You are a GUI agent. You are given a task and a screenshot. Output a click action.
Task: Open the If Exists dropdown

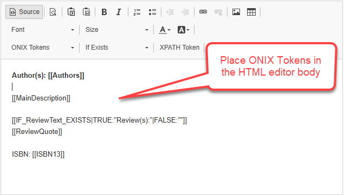click(117, 48)
